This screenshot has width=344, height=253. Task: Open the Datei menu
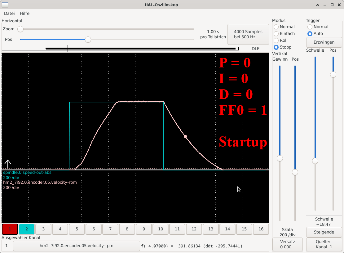pyautogui.click(x=9, y=13)
